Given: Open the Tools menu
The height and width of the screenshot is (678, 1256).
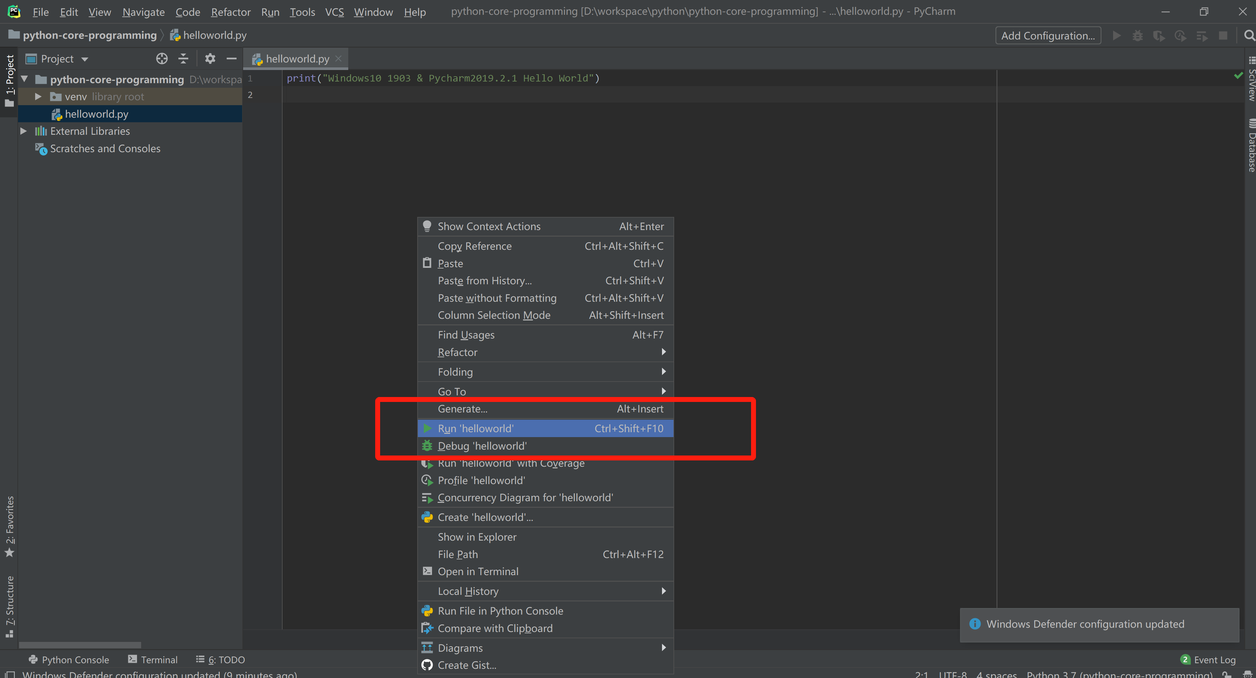Looking at the screenshot, I should click(x=302, y=12).
